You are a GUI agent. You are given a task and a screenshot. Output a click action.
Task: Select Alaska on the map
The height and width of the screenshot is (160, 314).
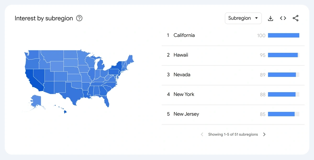[x=36, y=101]
